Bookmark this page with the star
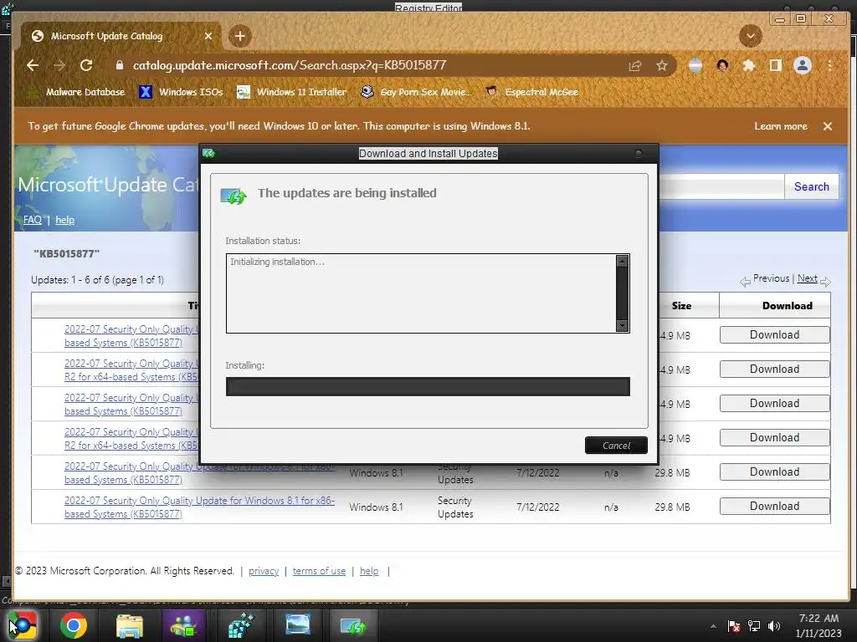 [x=662, y=66]
